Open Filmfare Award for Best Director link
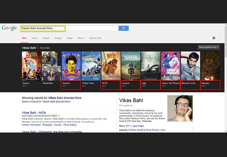 click(x=144, y=130)
